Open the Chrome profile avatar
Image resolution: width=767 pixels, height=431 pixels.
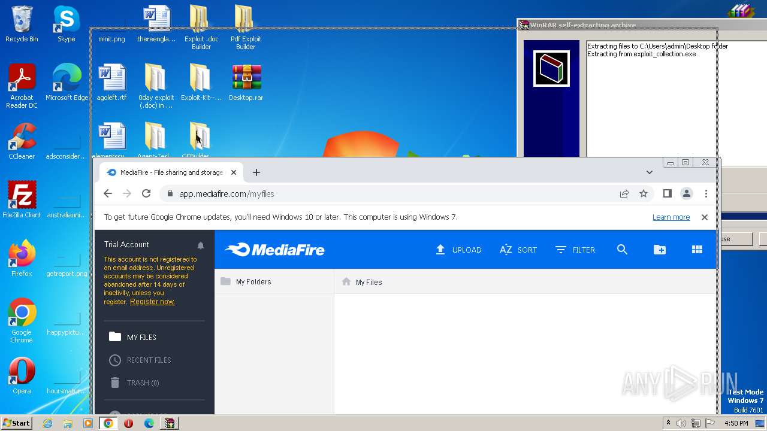687,193
